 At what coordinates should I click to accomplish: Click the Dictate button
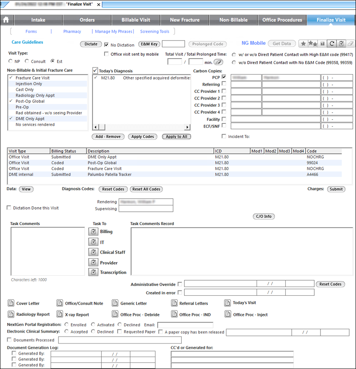[91, 44]
